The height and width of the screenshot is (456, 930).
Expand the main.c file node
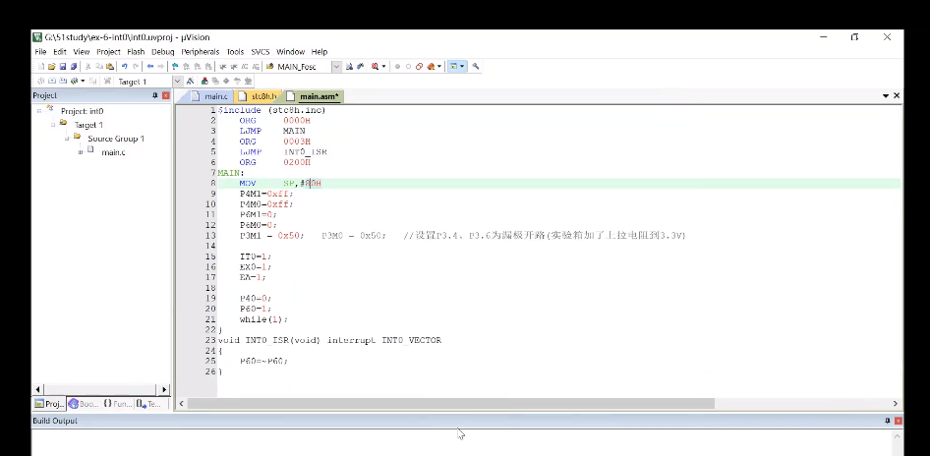[80, 152]
